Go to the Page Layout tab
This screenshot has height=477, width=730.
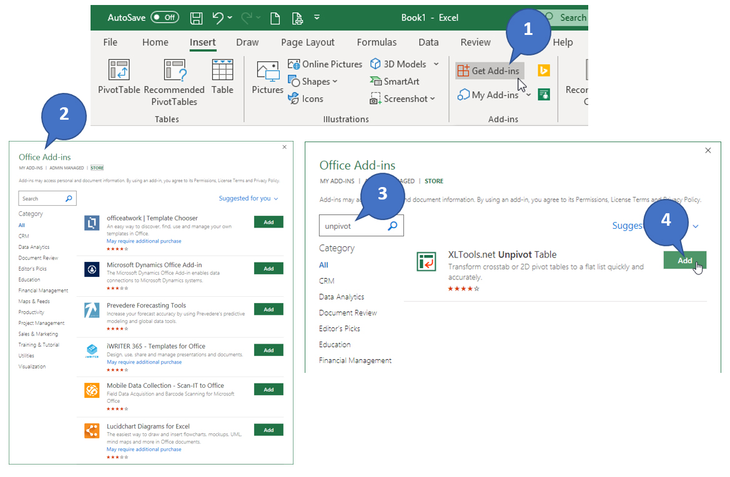click(308, 42)
